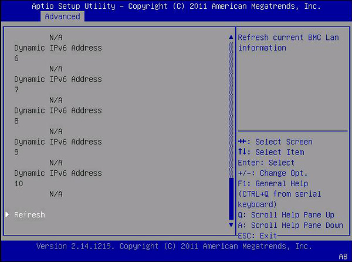Image resolution: width=352 pixels, height=262 pixels.
Task: Click the AB indicator in the corner
Action: point(343,257)
